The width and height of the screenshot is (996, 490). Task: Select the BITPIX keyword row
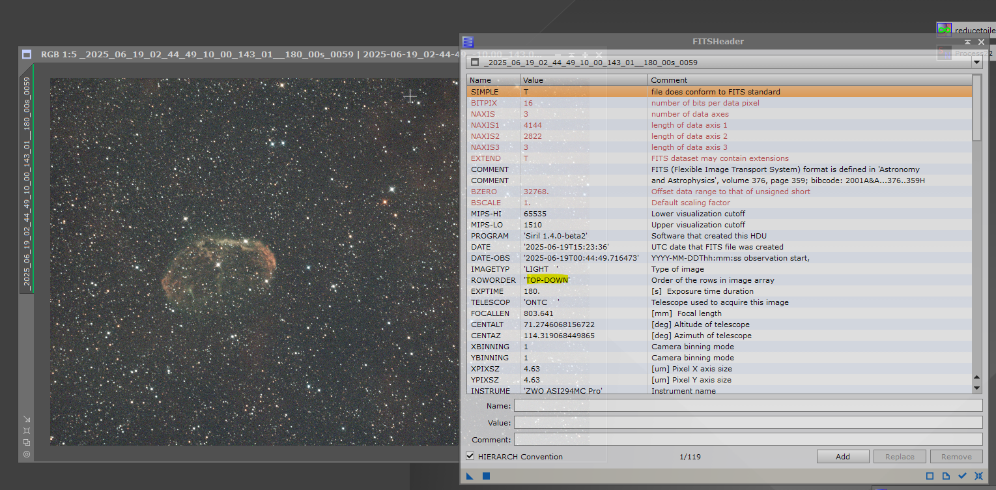(x=719, y=103)
